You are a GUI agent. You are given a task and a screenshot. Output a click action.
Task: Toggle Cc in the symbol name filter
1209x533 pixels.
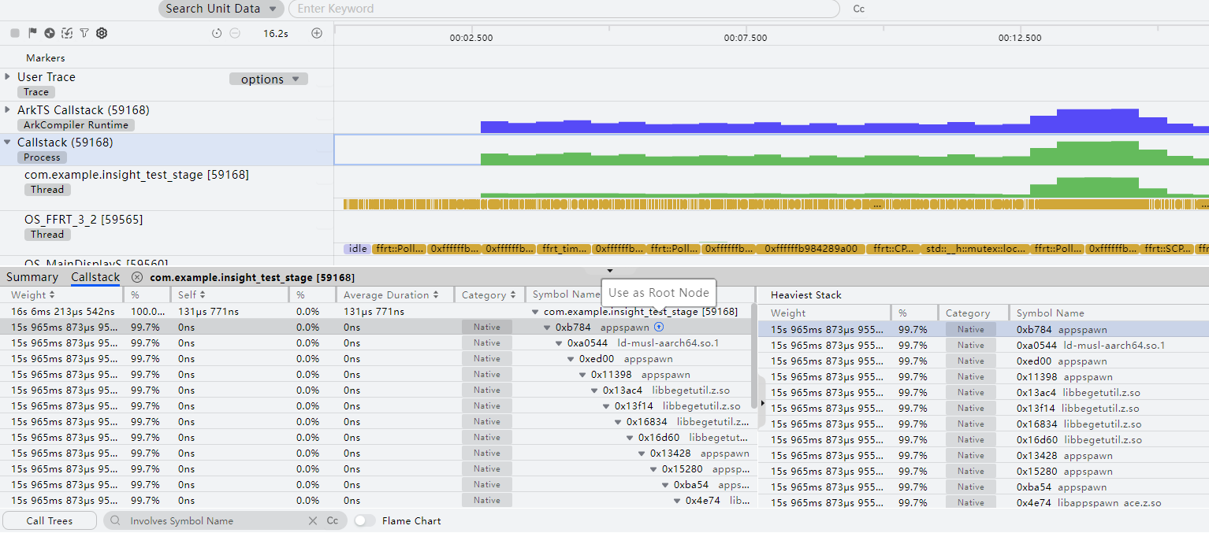coord(333,520)
